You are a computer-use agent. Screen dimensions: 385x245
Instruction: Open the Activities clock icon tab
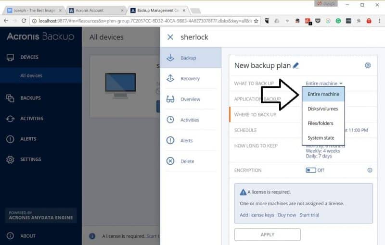tap(170, 120)
